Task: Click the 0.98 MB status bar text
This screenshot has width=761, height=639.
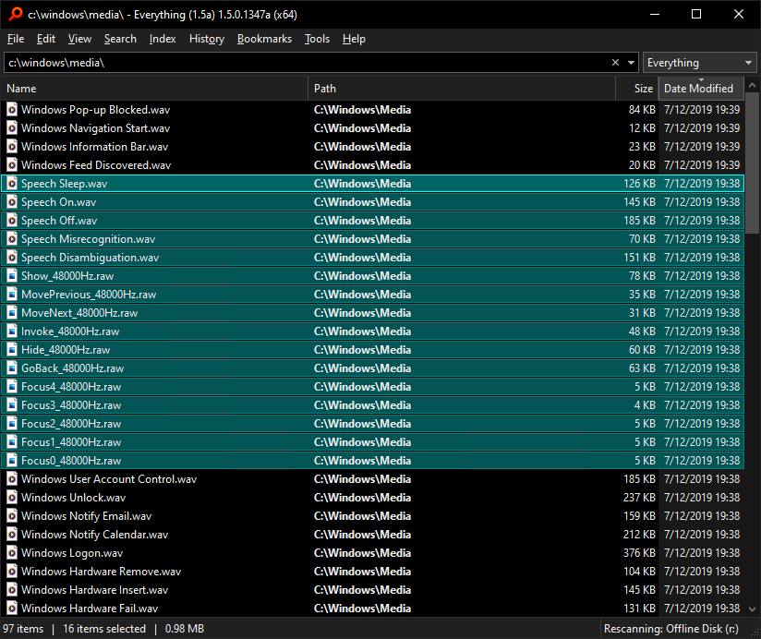Action: [x=185, y=628]
